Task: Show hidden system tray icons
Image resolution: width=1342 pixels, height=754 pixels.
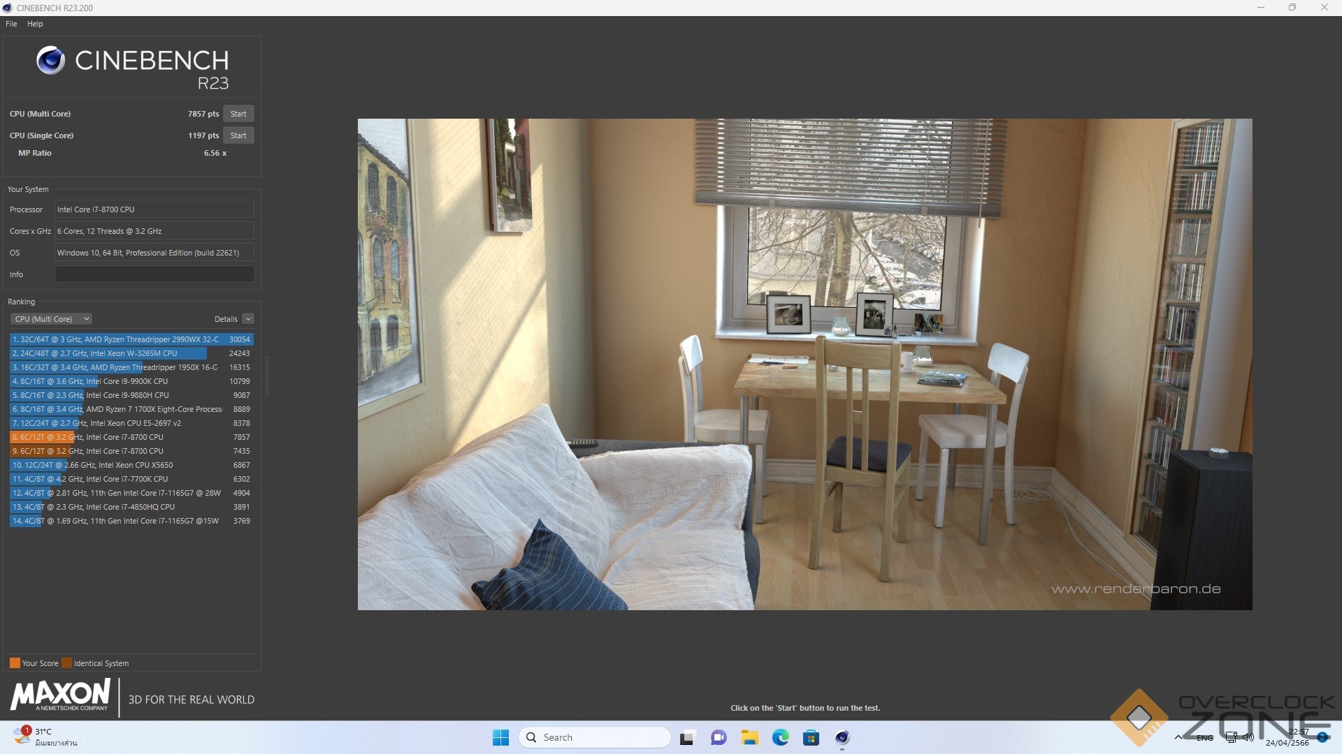Action: pos(1178,737)
